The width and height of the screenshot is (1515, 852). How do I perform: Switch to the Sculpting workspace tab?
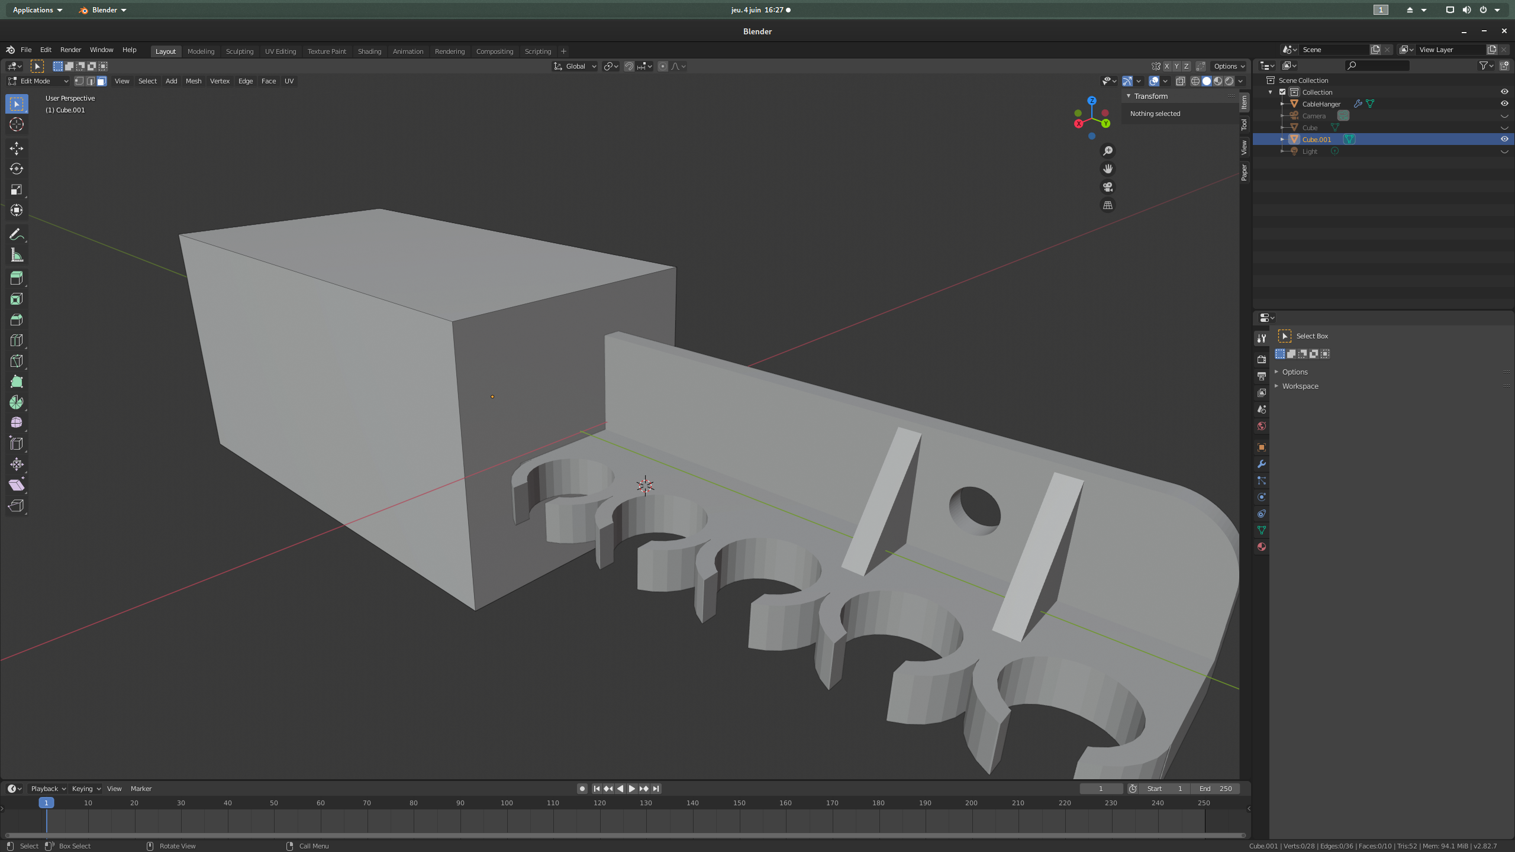tap(239, 51)
